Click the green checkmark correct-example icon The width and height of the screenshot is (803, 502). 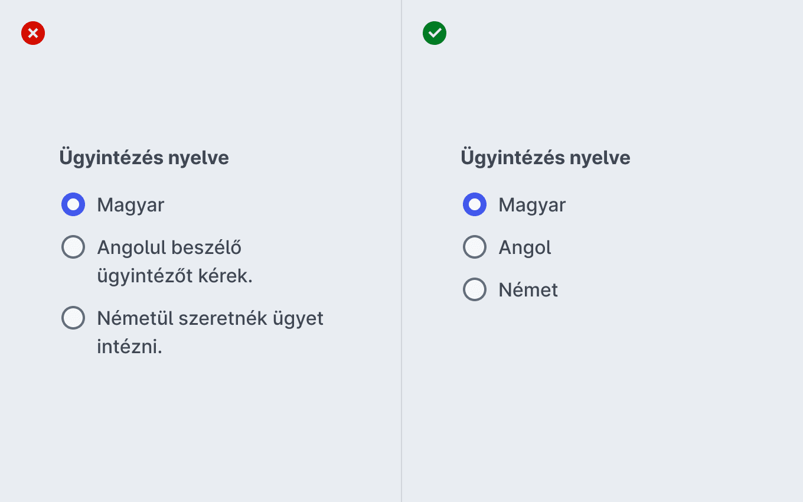click(x=435, y=33)
